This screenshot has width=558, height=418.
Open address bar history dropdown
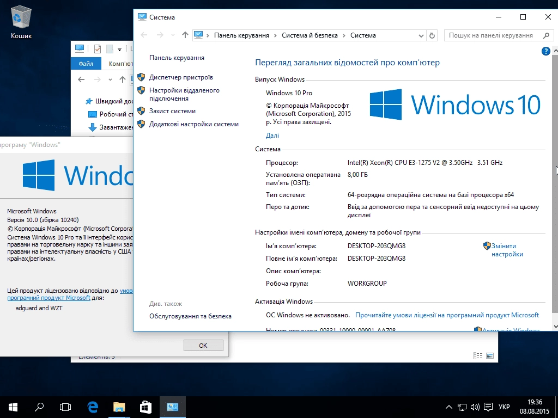click(x=421, y=35)
